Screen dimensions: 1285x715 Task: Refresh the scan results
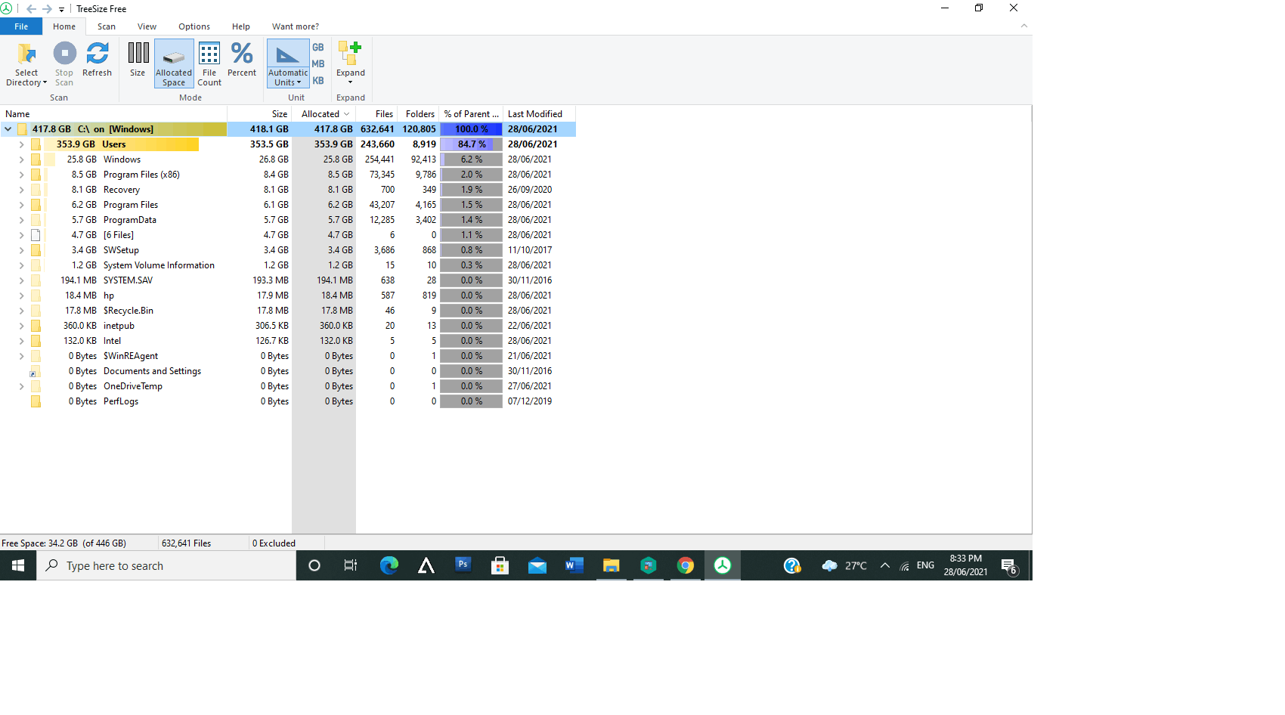coord(97,59)
